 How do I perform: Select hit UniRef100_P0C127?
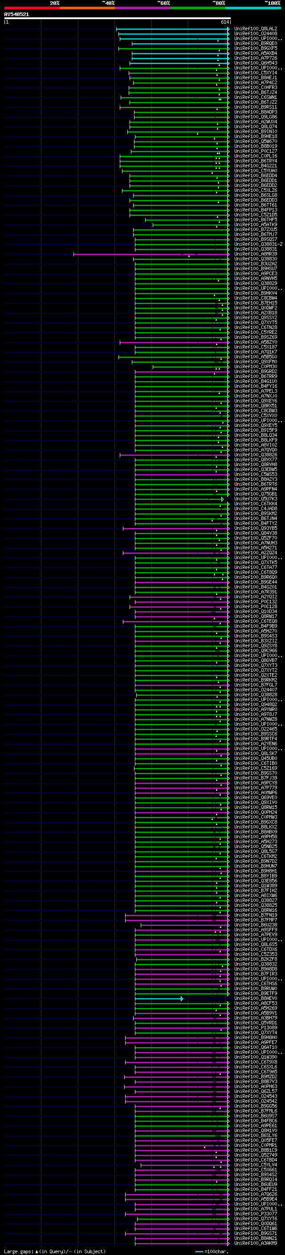point(255,151)
